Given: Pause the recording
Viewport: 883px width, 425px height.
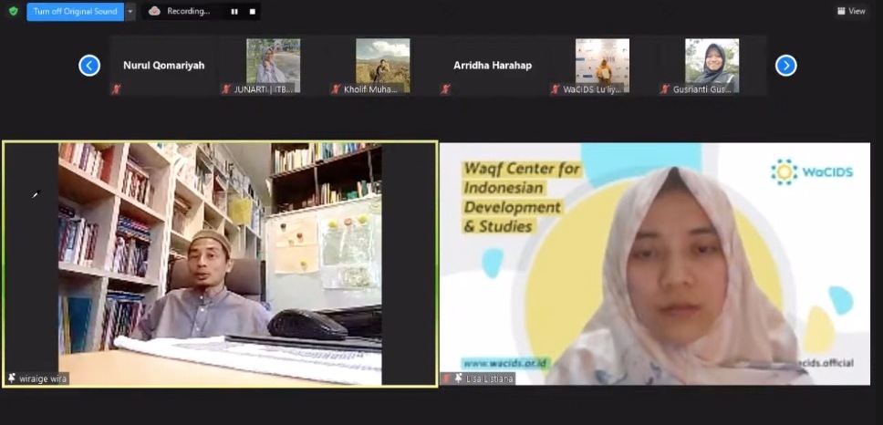Looking at the screenshot, I should [234, 11].
